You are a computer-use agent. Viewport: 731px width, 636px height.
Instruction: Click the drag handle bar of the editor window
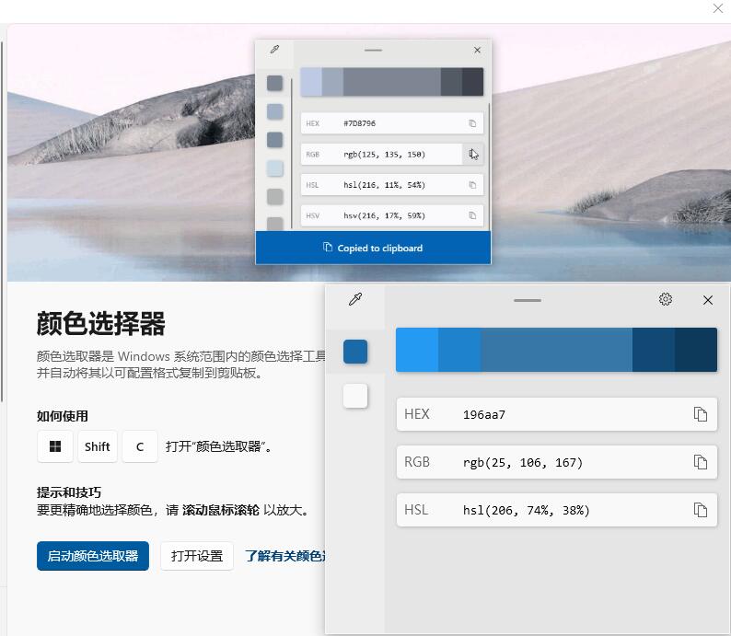pos(528,301)
